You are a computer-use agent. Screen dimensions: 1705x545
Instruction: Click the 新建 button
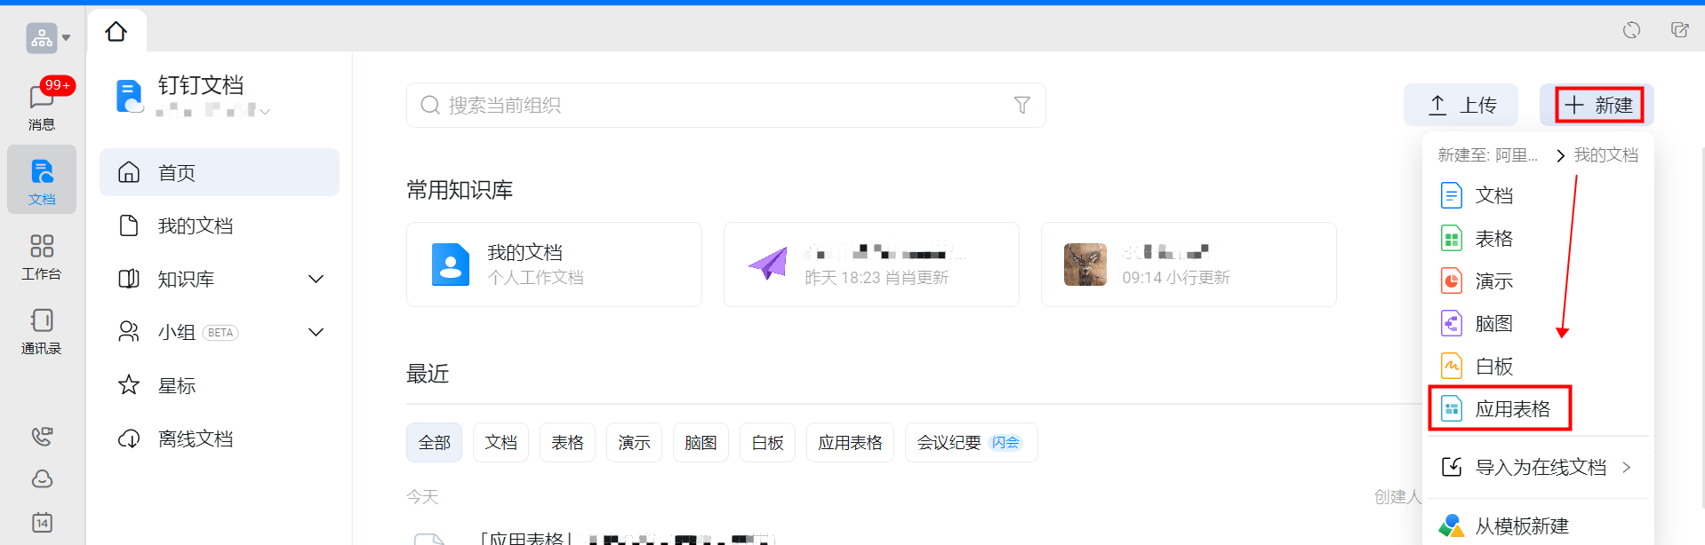(1598, 106)
